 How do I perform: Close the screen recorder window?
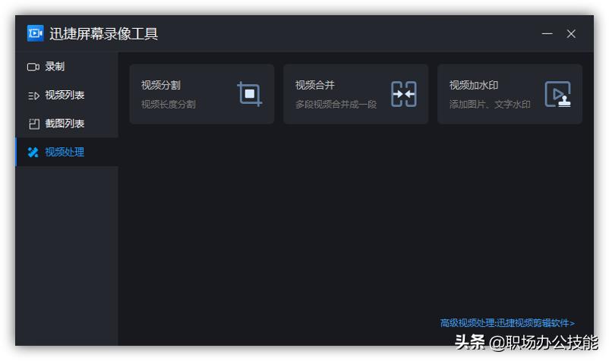coord(571,33)
